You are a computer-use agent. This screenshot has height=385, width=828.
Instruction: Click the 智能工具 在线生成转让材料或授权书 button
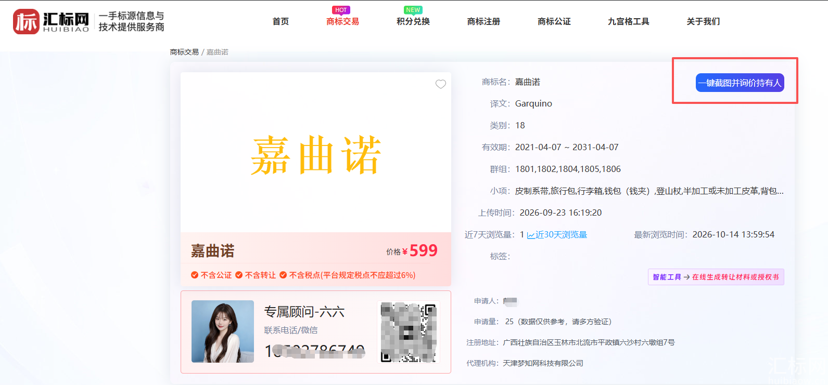[716, 277]
